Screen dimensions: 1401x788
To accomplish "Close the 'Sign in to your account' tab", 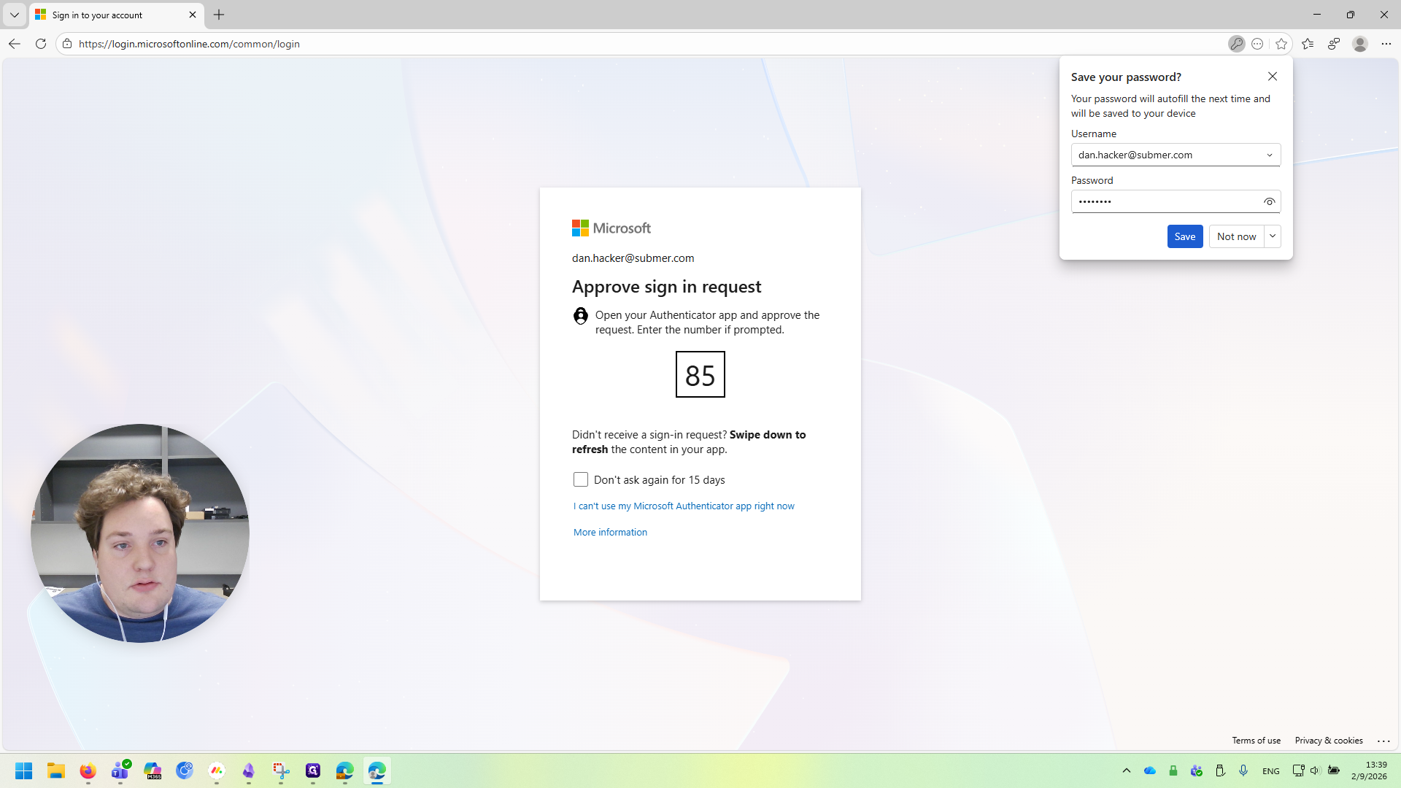I will pyautogui.click(x=193, y=15).
